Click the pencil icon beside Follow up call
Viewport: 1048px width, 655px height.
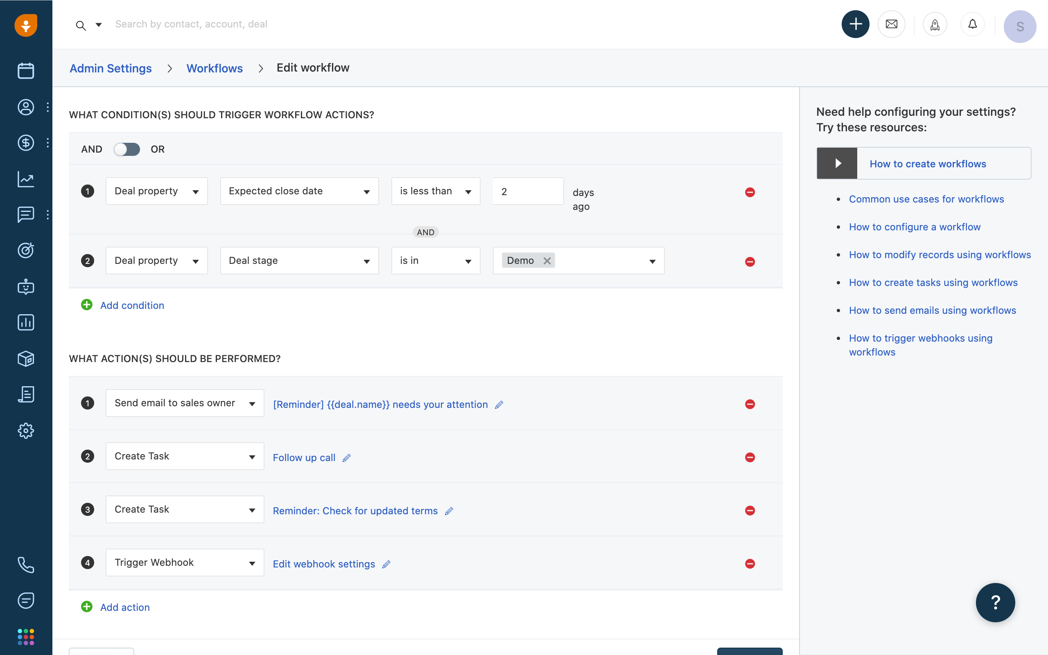(346, 458)
